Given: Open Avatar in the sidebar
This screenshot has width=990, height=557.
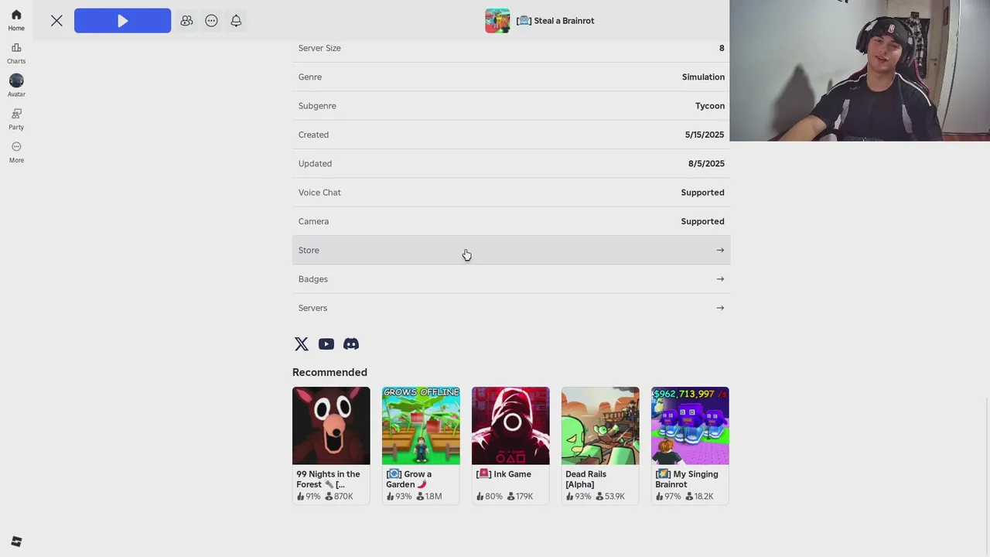Looking at the screenshot, I should (16, 86).
